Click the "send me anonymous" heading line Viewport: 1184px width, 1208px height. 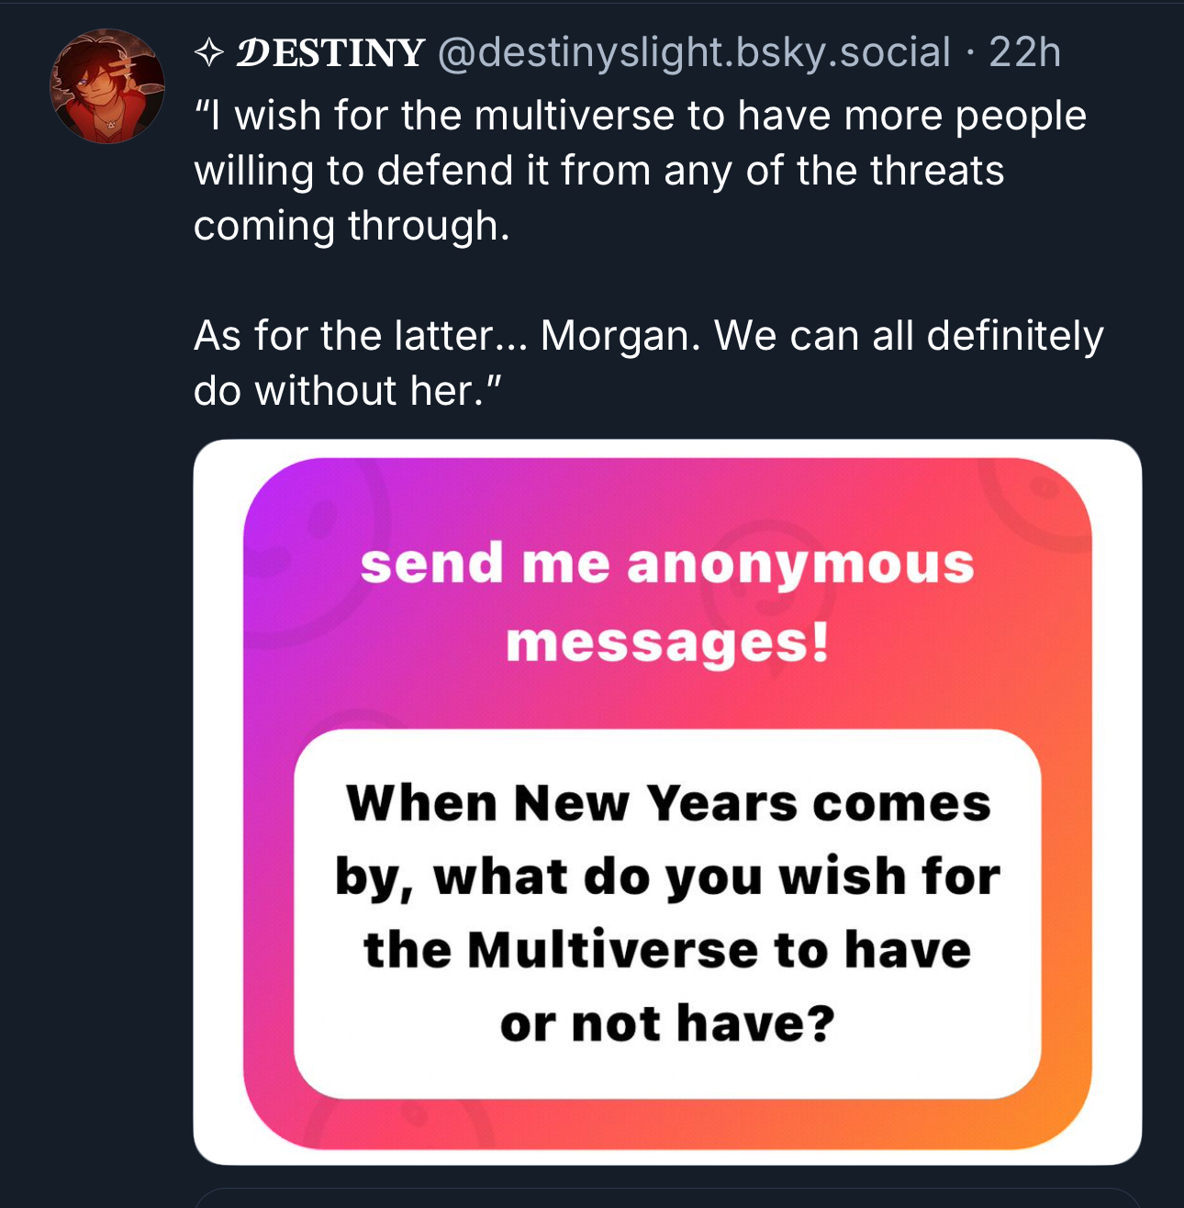(x=667, y=563)
